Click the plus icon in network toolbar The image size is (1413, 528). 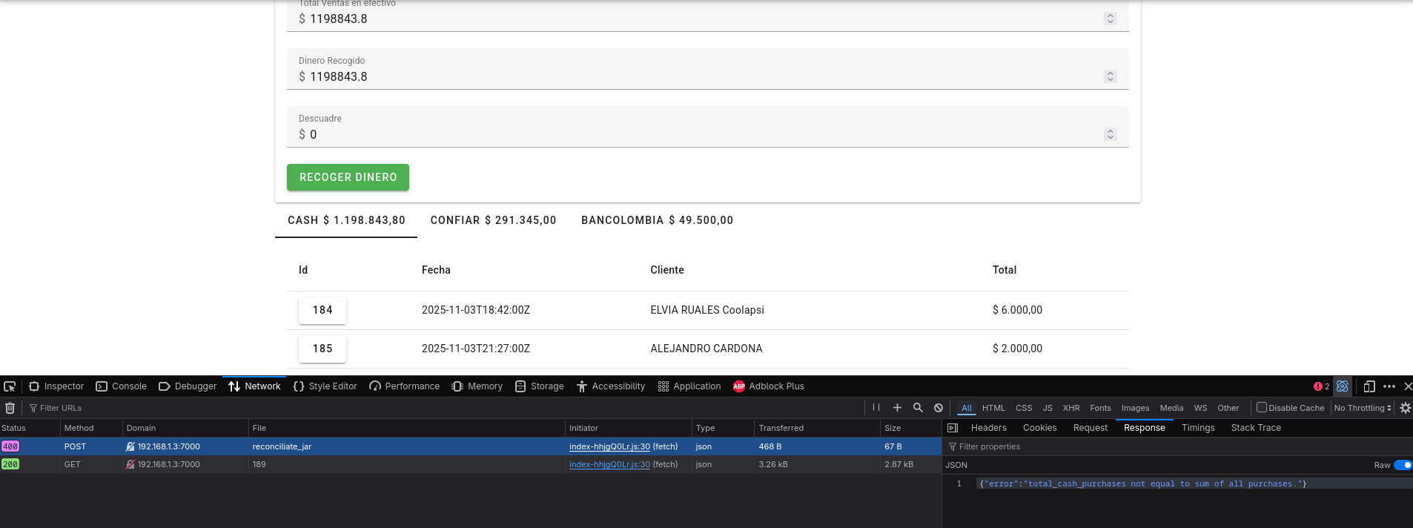(897, 408)
